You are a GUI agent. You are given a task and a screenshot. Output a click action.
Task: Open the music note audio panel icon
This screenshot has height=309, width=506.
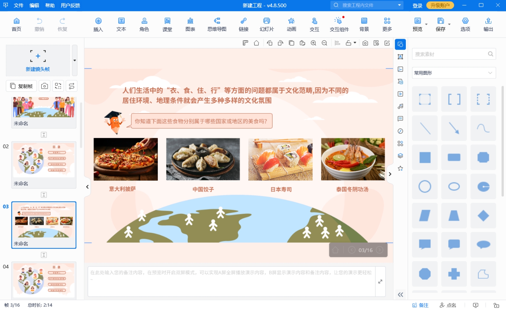pos(400,106)
